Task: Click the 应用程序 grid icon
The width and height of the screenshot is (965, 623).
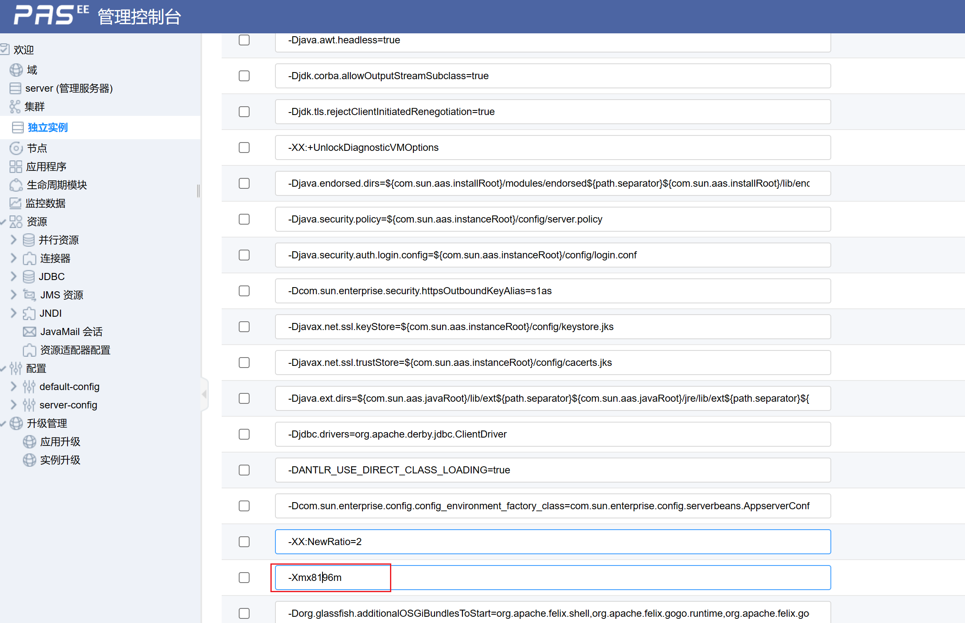Action: point(16,167)
